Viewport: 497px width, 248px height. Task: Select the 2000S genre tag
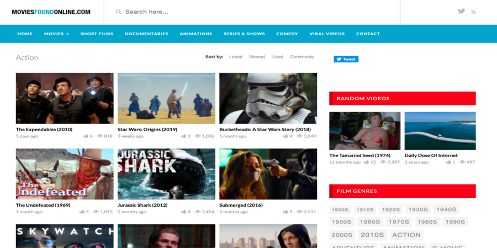coord(342,235)
